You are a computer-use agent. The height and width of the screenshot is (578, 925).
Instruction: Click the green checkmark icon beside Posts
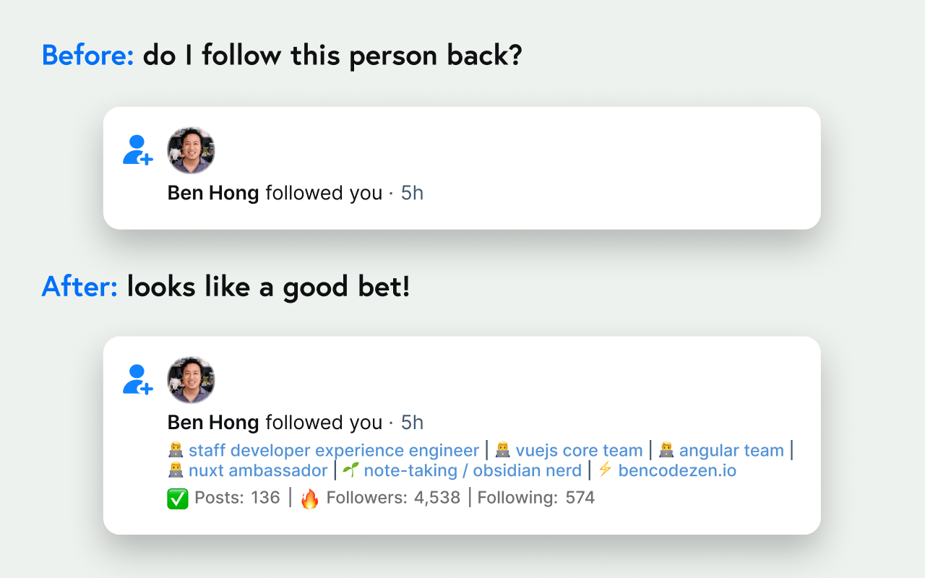tap(178, 499)
